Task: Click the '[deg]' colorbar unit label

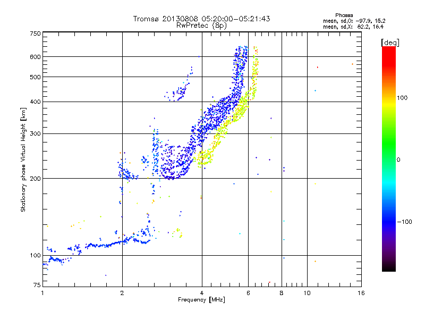Action: pos(390,43)
